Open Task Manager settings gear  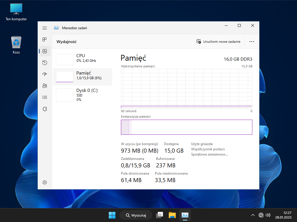[x=45, y=182]
